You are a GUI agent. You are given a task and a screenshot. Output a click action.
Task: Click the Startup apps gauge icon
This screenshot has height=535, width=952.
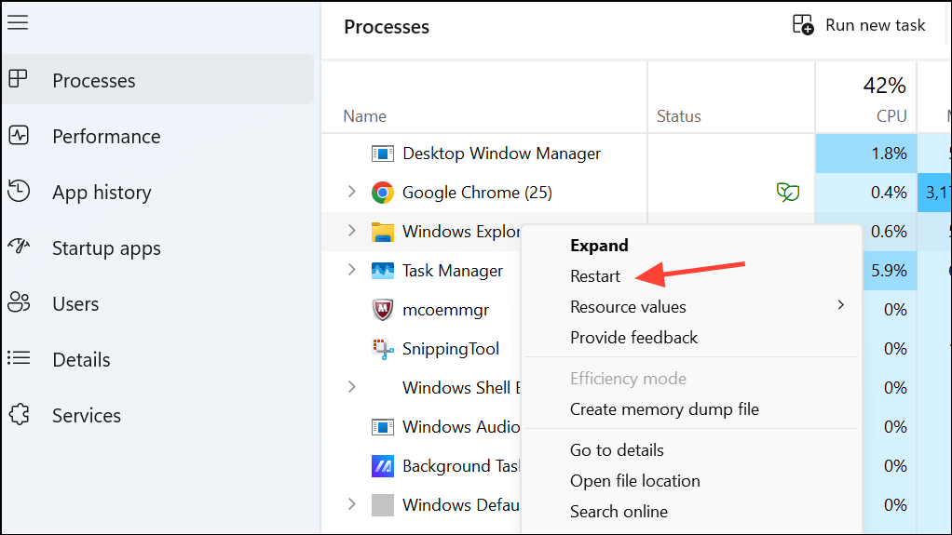(18, 247)
